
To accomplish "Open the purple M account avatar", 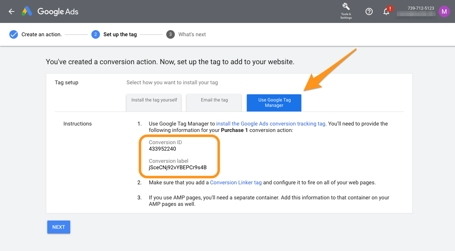I will click(x=444, y=11).
